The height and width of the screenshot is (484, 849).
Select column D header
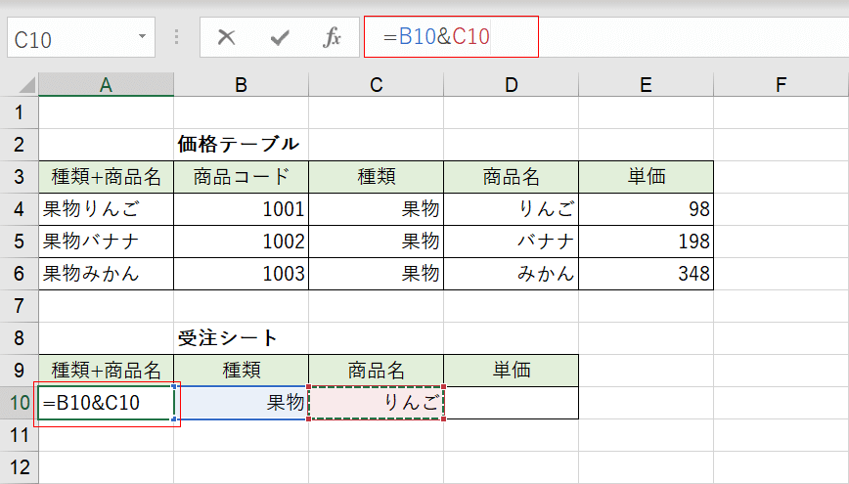511,84
